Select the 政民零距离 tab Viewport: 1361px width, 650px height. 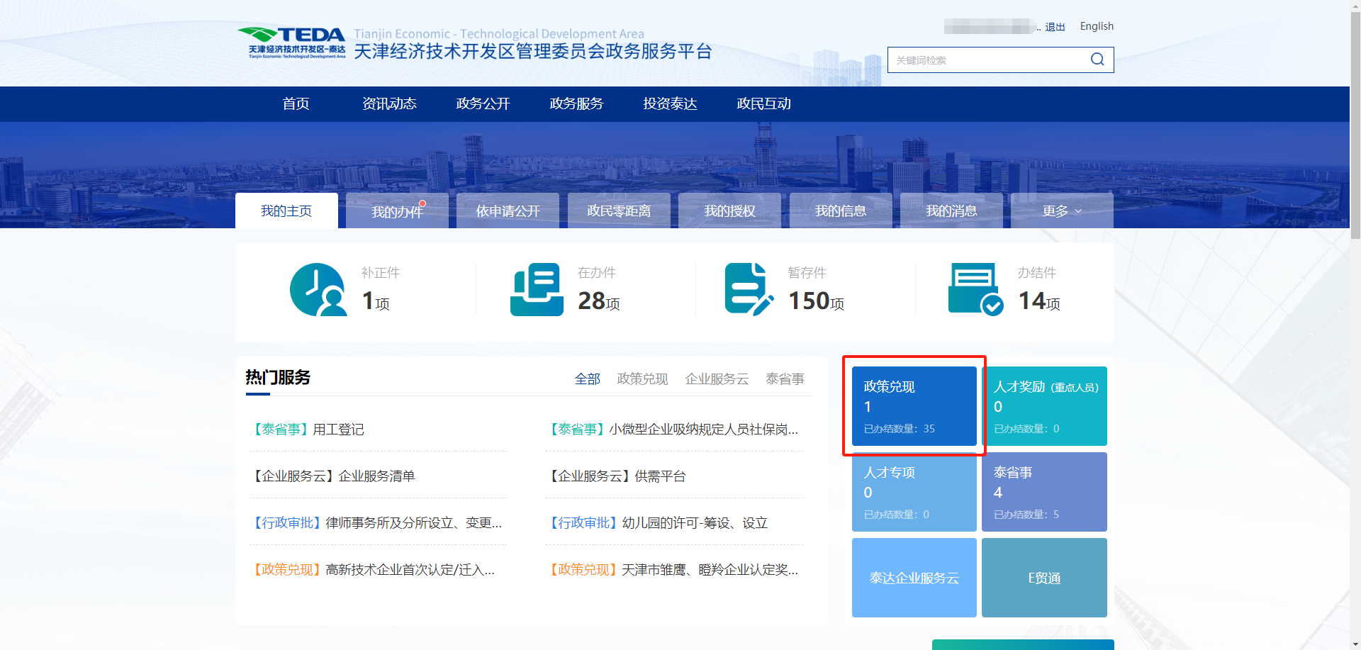click(x=619, y=211)
